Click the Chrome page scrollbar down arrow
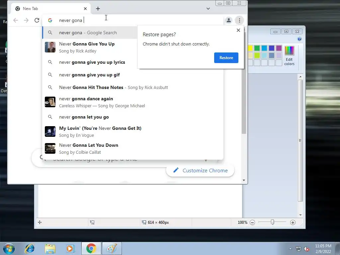The width and height of the screenshot is (340, 255). click(x=244, y=180)
